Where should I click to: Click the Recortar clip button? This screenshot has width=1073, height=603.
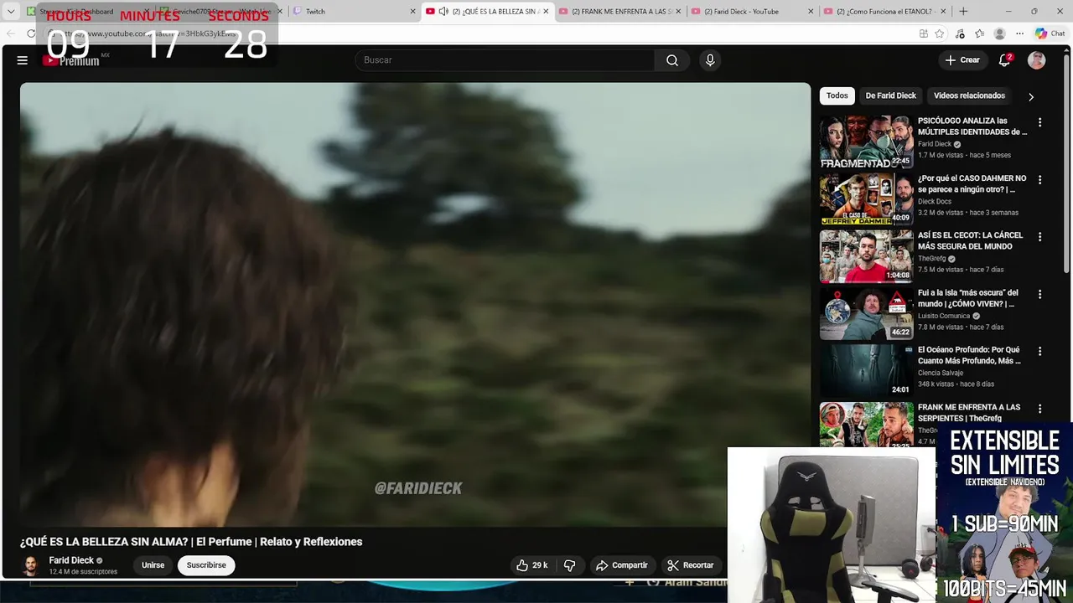691,565
